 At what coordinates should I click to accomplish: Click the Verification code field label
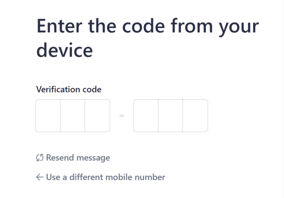(69, 89)
